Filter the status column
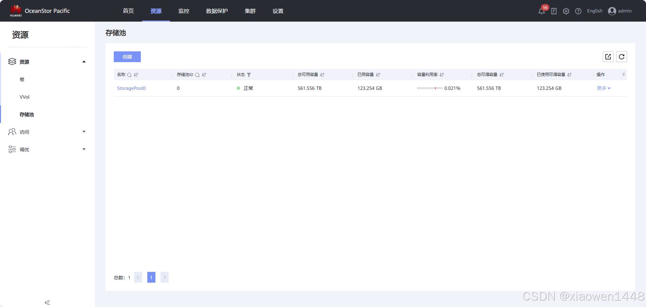Viewport: 646px width, 307px height. (249, 75)
